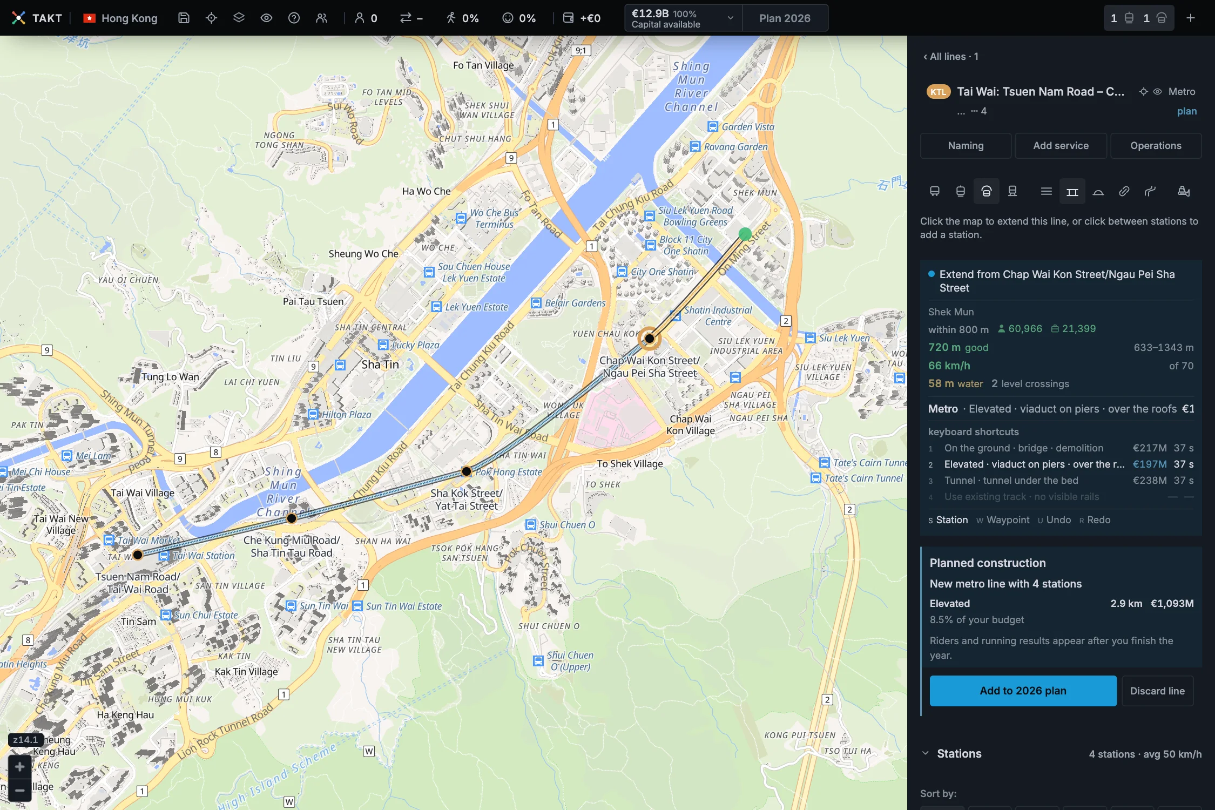Choose Use existing track option
Viewport: 1215px width, 810px height.
click(1061, 497)
